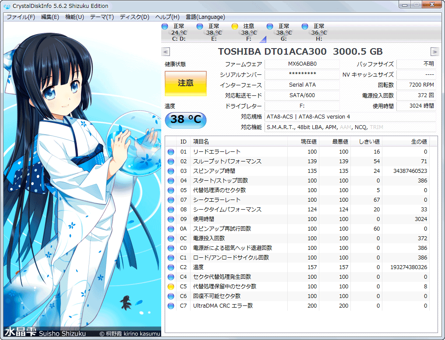Screen dimensions: 445x340
Task: Click status icon for ID 04 スタート/ストップ回数
Action: [x=171, y=181]
